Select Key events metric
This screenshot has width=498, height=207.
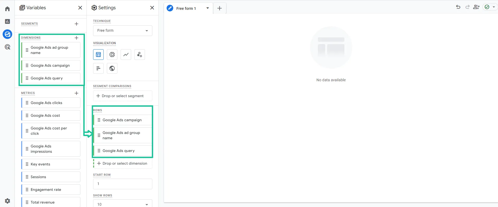pyautogui.click(x=51, y=164)
